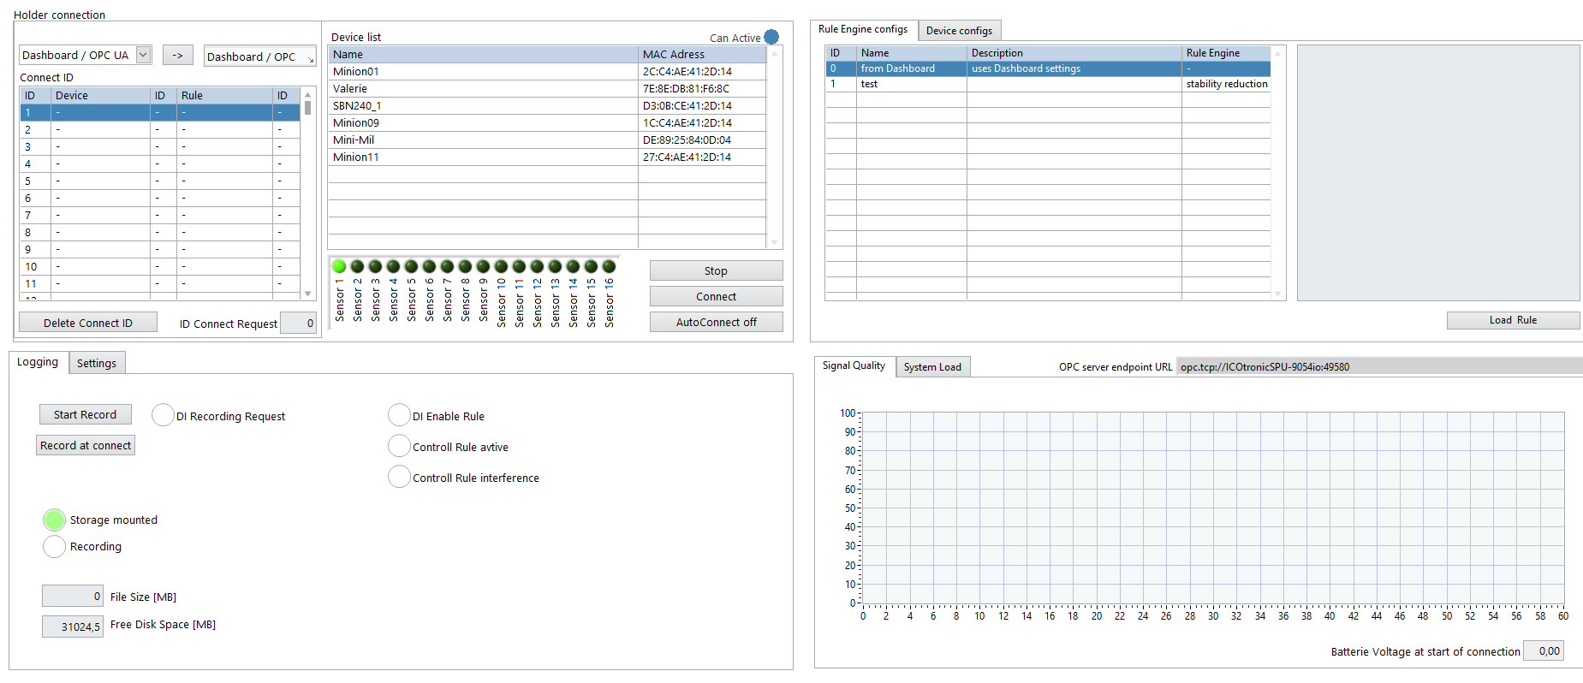Click the MAC Adress column header
This screenshot has height=683, width=1583.
pyautogui.click(x=702, y=54)
